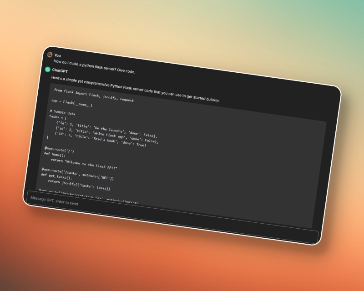The width and height of the screenshot is (364, 291).
Task: Click the "def home():" code line
Action: pyautogui.click(x=55, y=155)
